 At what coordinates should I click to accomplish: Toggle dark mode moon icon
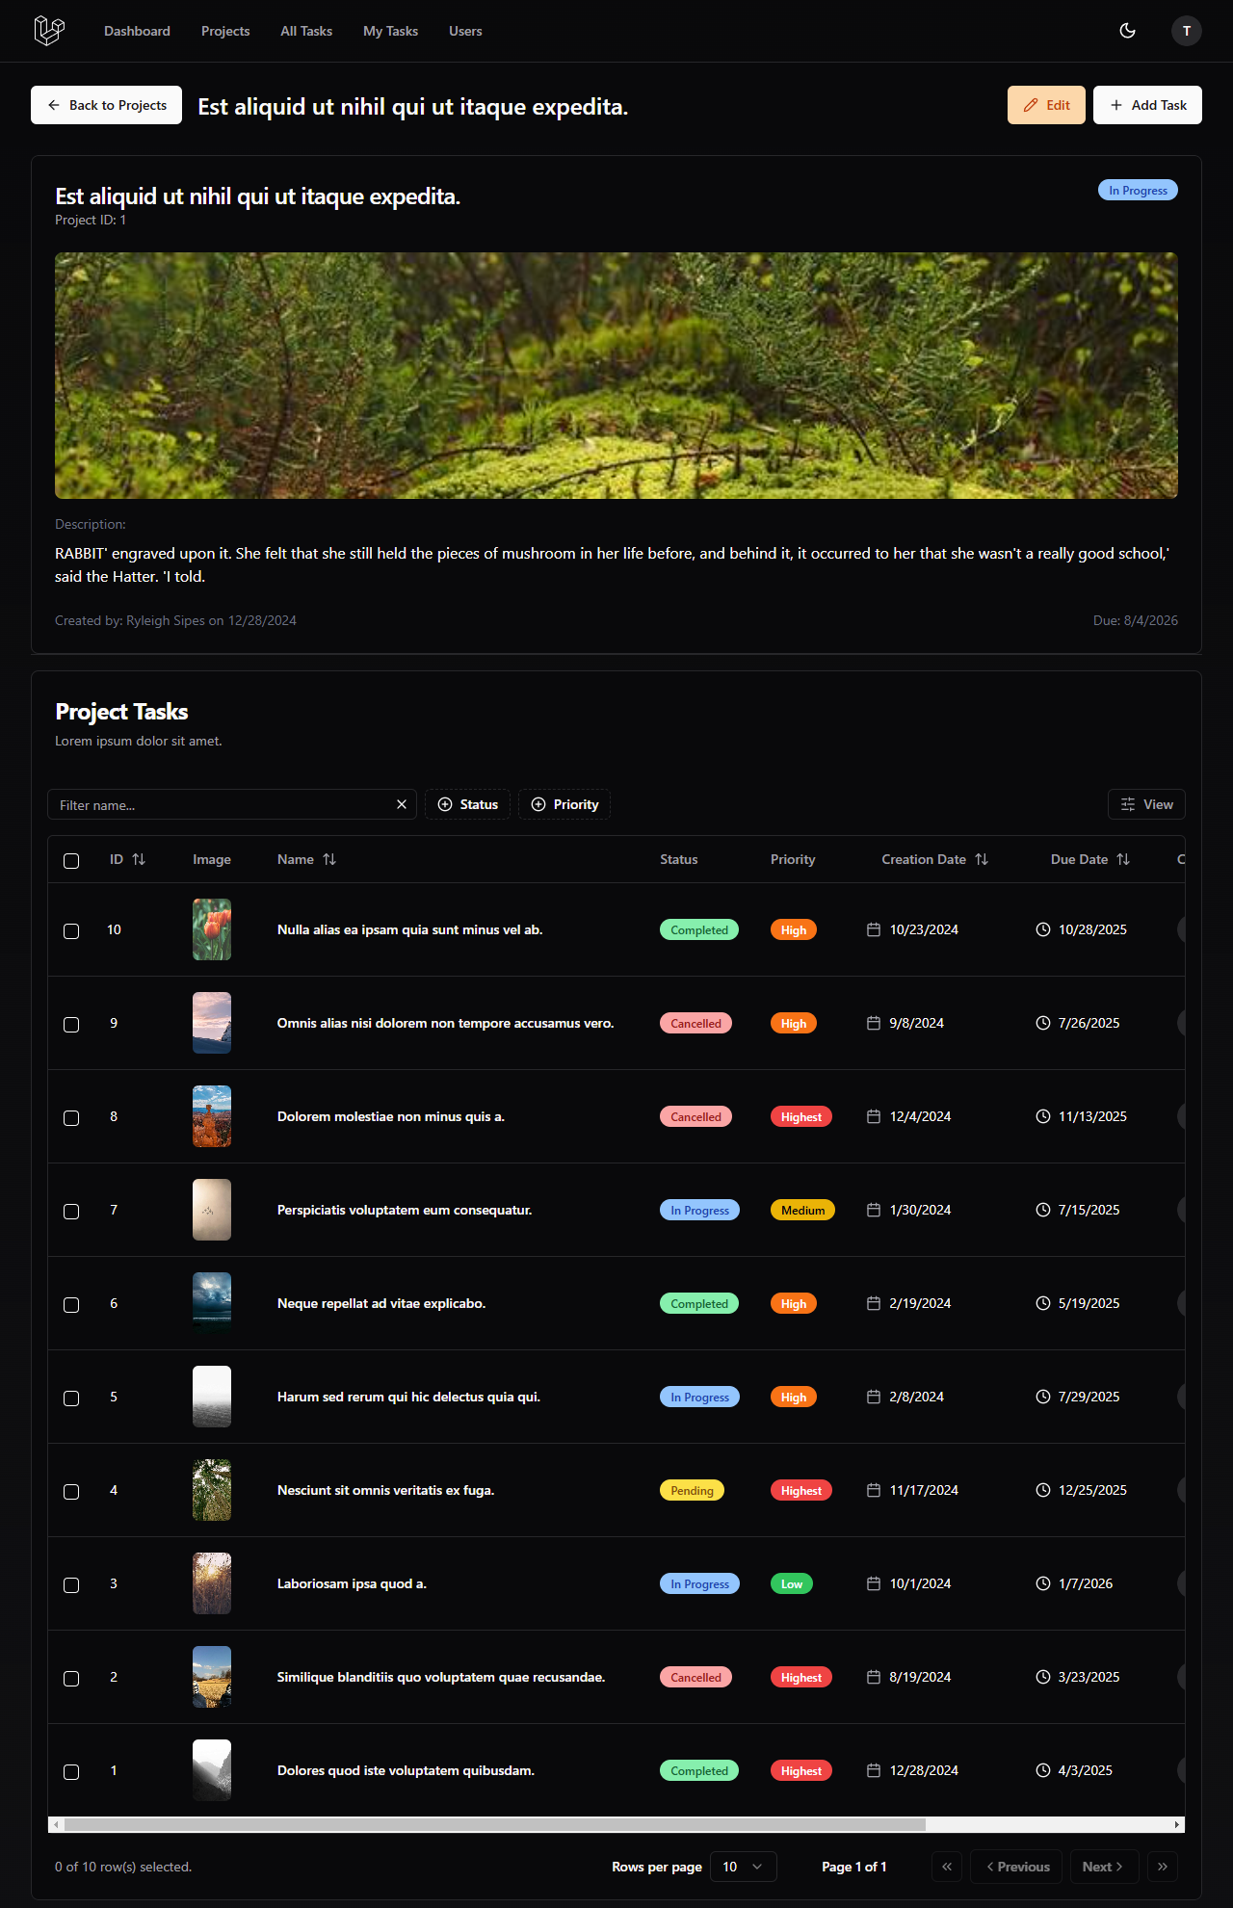point(1127,31)
